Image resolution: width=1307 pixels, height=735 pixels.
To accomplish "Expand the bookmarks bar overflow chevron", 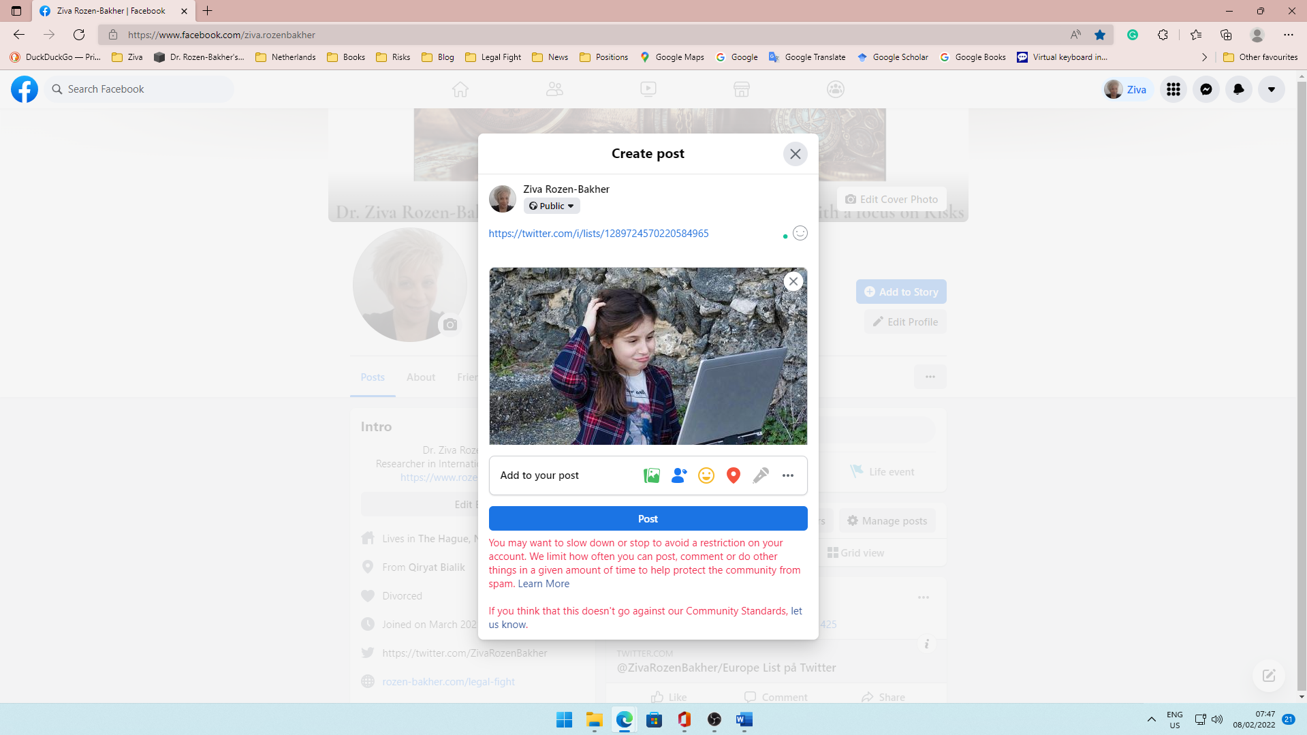I will (1204, 57).
